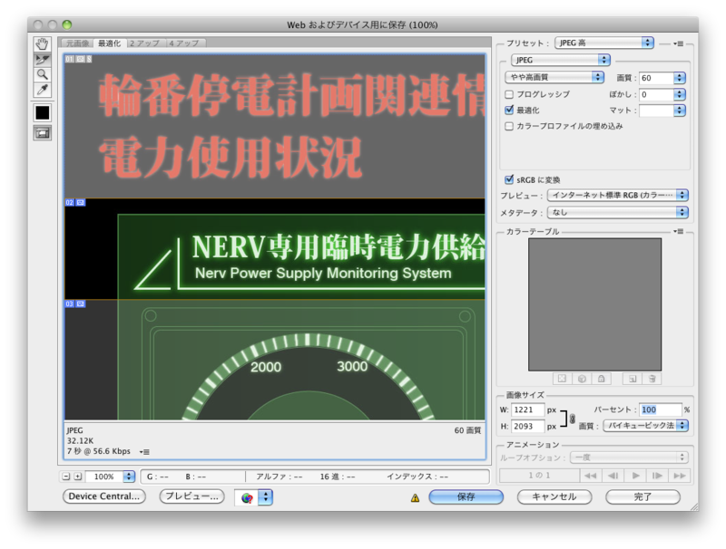Open the やや高画質 quality dropdown
The width and height of the screenshot is (726, 549).
pyautogui.click(x=554, y=77)
